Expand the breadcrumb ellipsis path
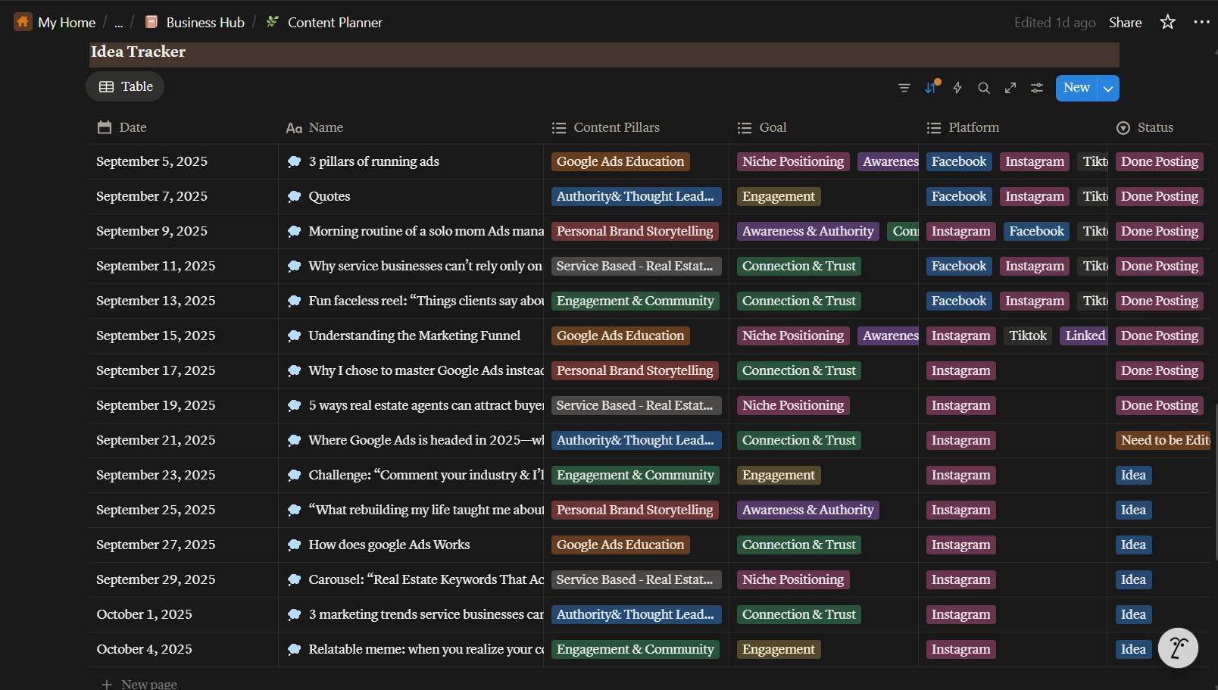 coord(118,23)
